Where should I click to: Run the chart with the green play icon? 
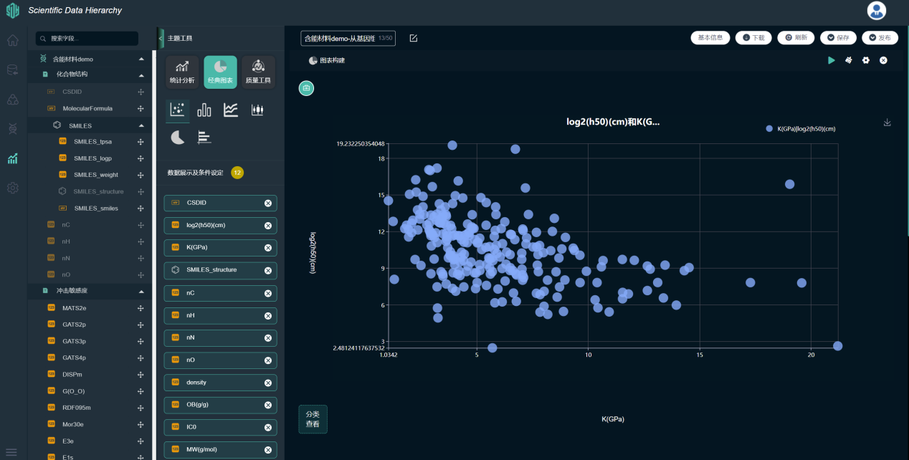pyautogui.click(x=832, y=60)
